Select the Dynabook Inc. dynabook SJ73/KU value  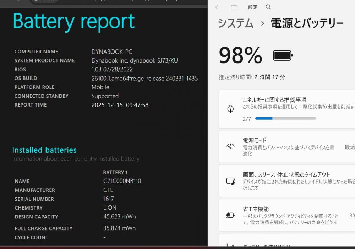click(x=135, y=60)
